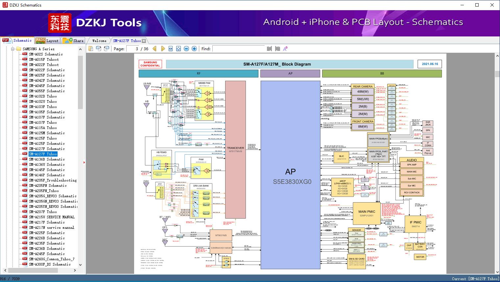Close the SM-A127F Tshoo tab
This screenshot has width=500, height=282.
point(144,41)
